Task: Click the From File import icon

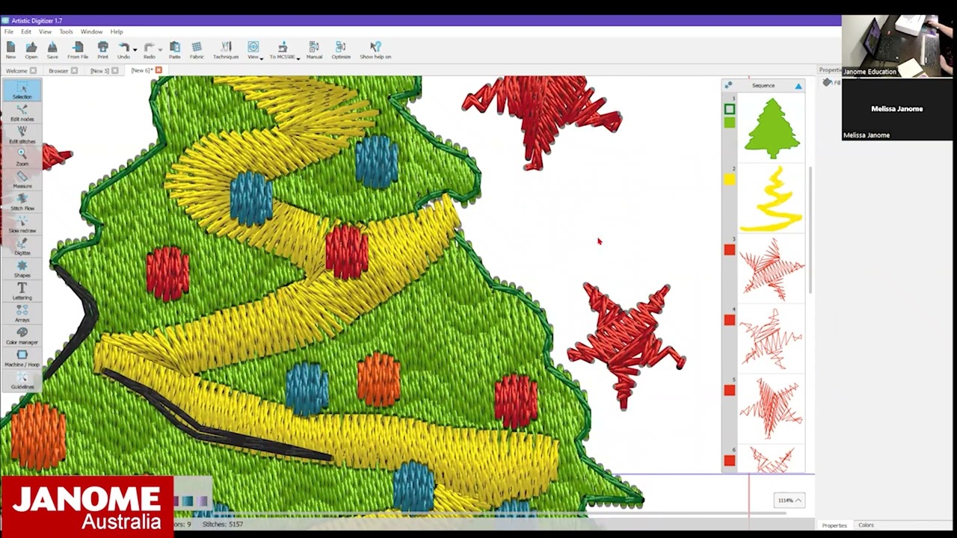Action: click(x=78, y=49)
